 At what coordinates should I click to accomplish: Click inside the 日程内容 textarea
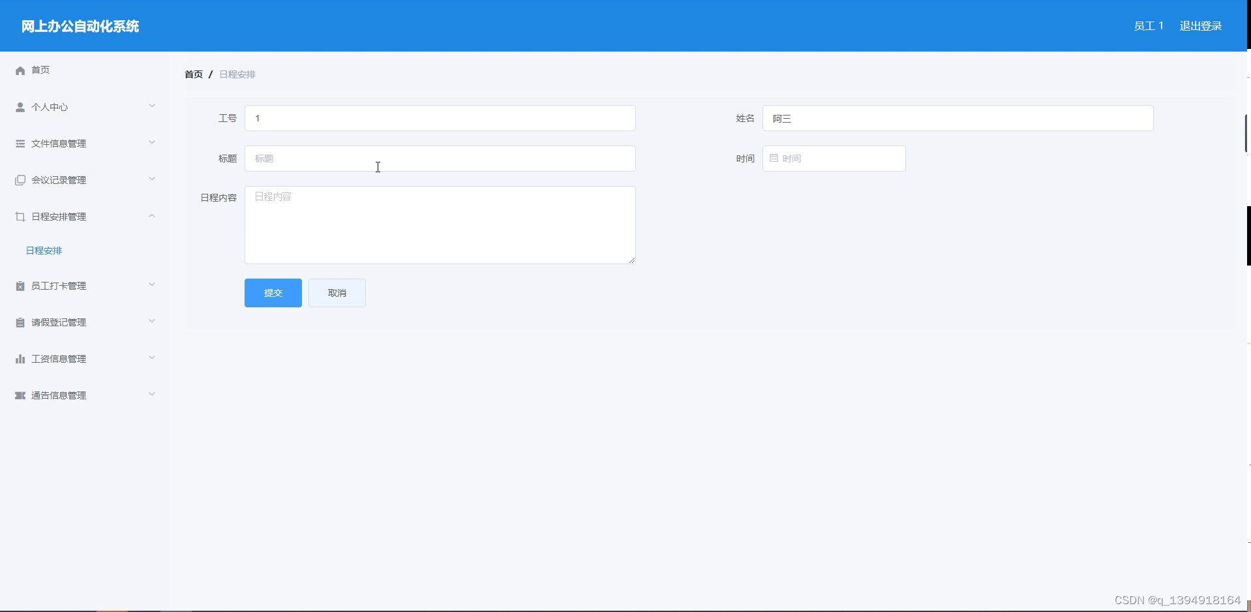(440, 225)
